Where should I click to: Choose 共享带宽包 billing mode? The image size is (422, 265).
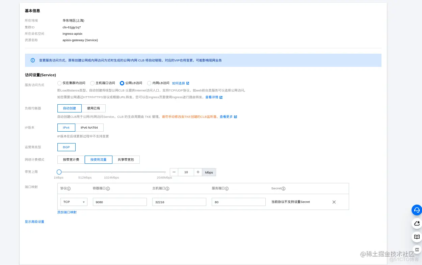tap(126, 160)
